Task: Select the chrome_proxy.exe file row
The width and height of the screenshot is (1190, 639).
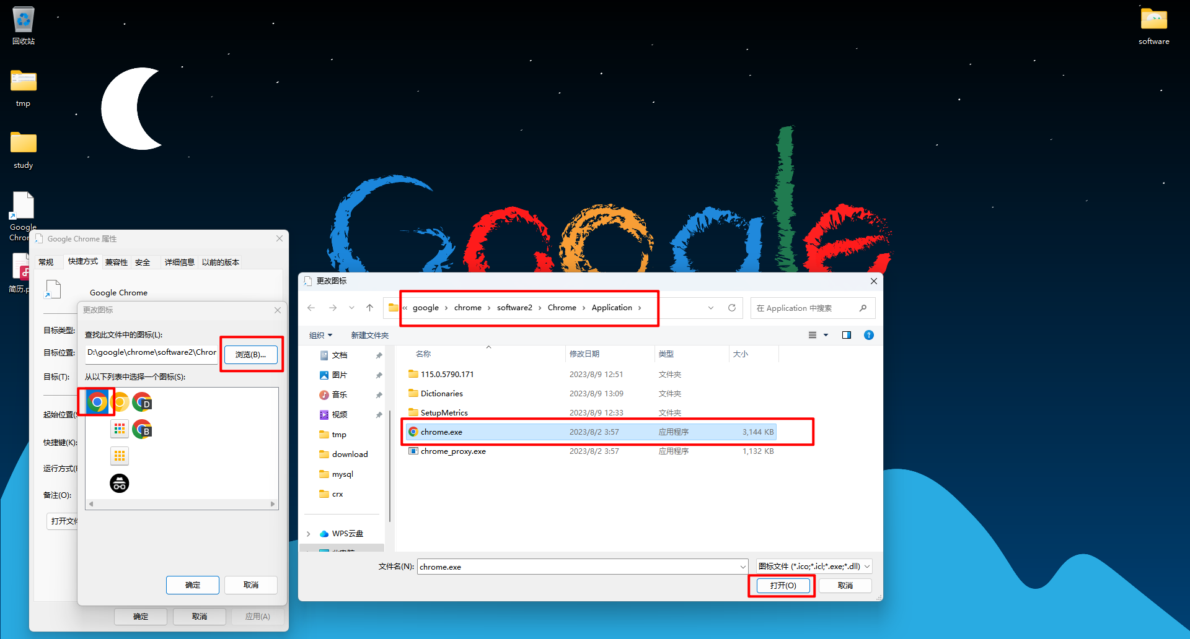Action: (x=591, y=451)
